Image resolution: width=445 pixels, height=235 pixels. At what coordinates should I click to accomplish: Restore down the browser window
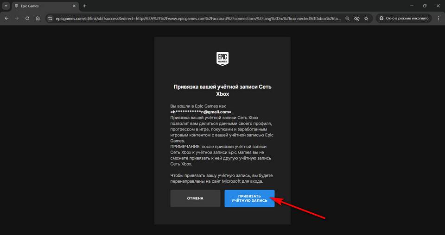coord(425,6)
